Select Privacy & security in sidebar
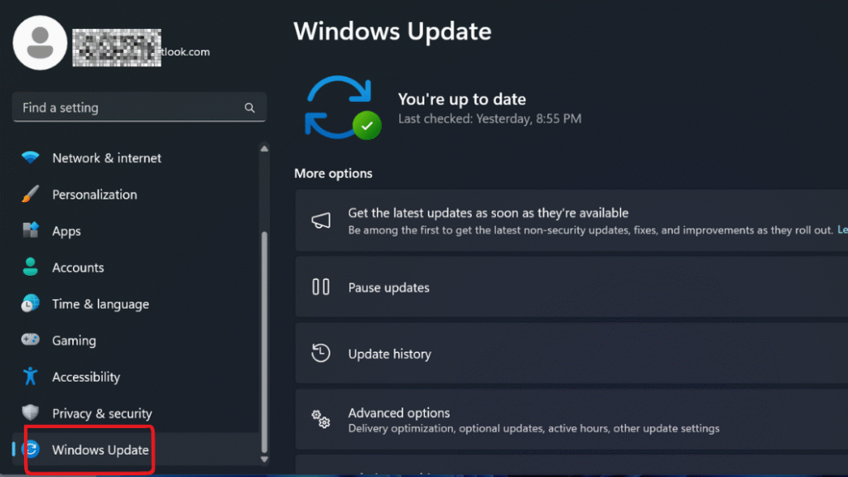This screenshot has height=477, width=848. tap(137, 413)
